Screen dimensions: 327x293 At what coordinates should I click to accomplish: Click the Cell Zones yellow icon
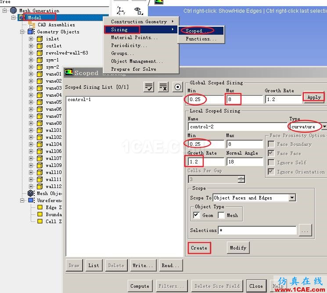tap(40, 221)
